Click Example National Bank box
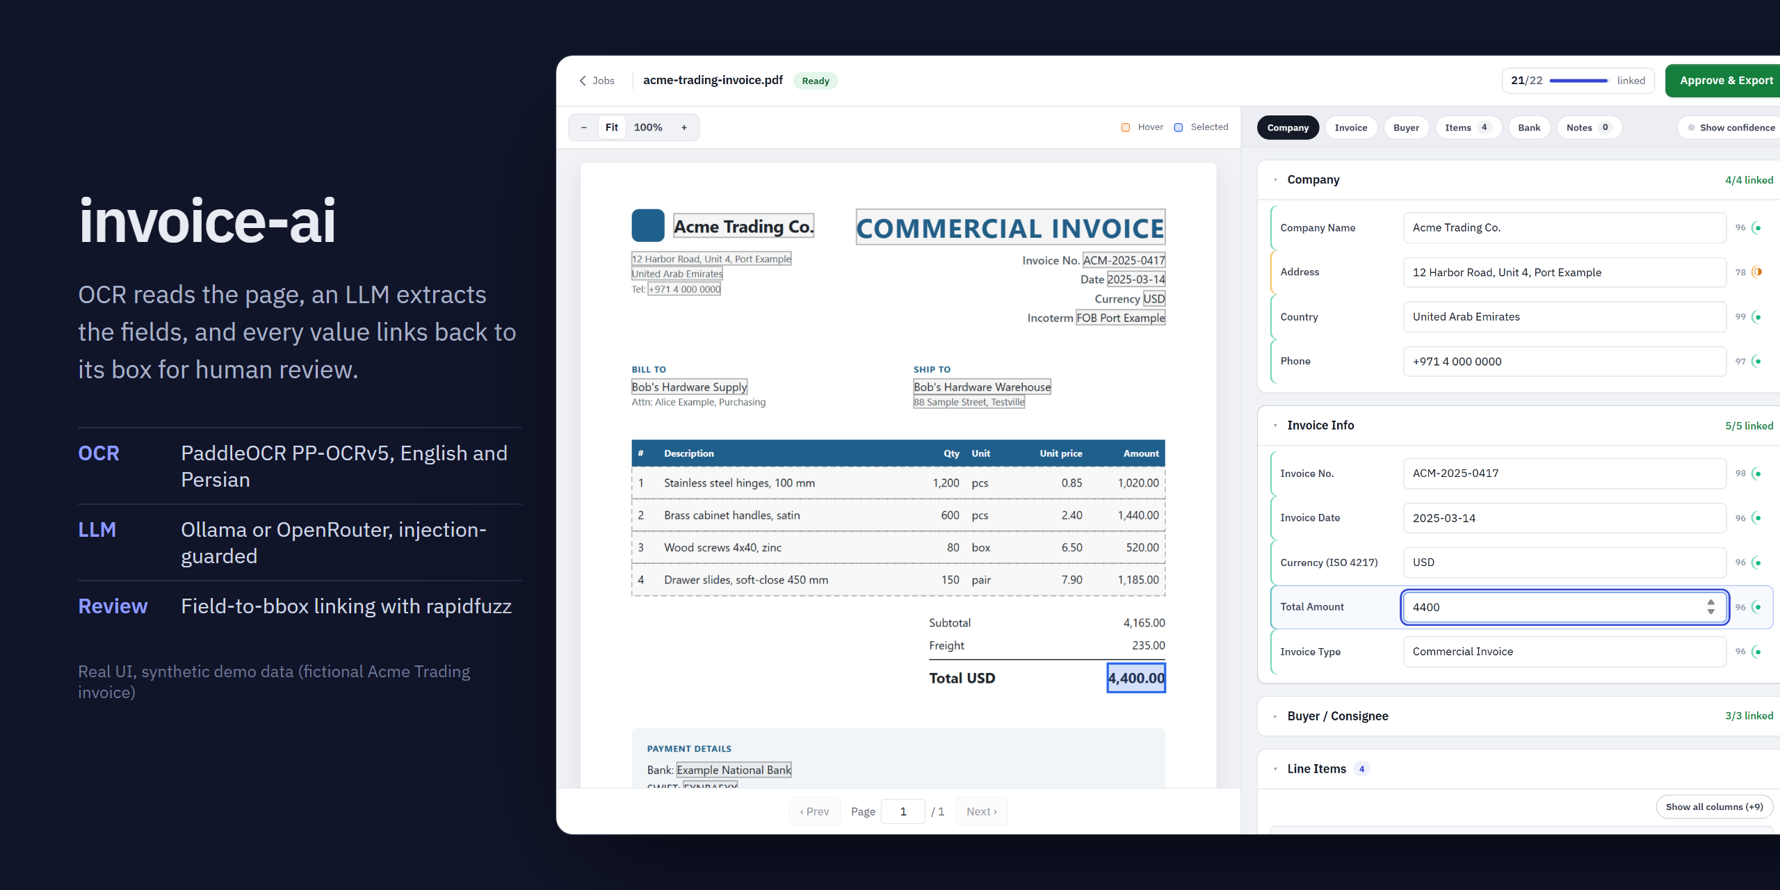 pos(734,770)
